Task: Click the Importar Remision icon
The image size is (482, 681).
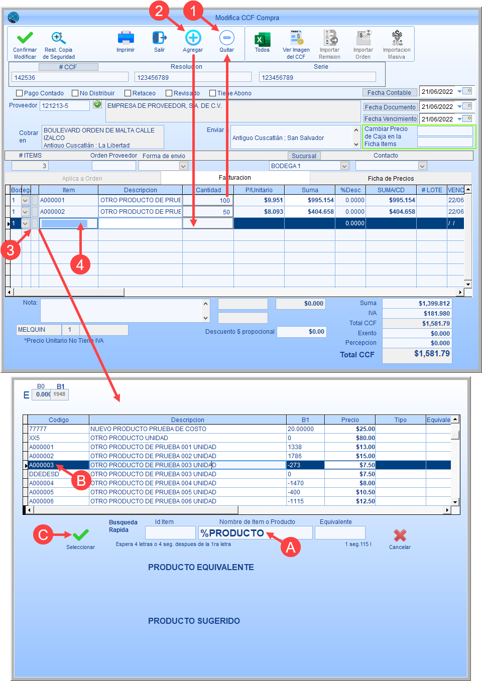Action: [330, 38]
